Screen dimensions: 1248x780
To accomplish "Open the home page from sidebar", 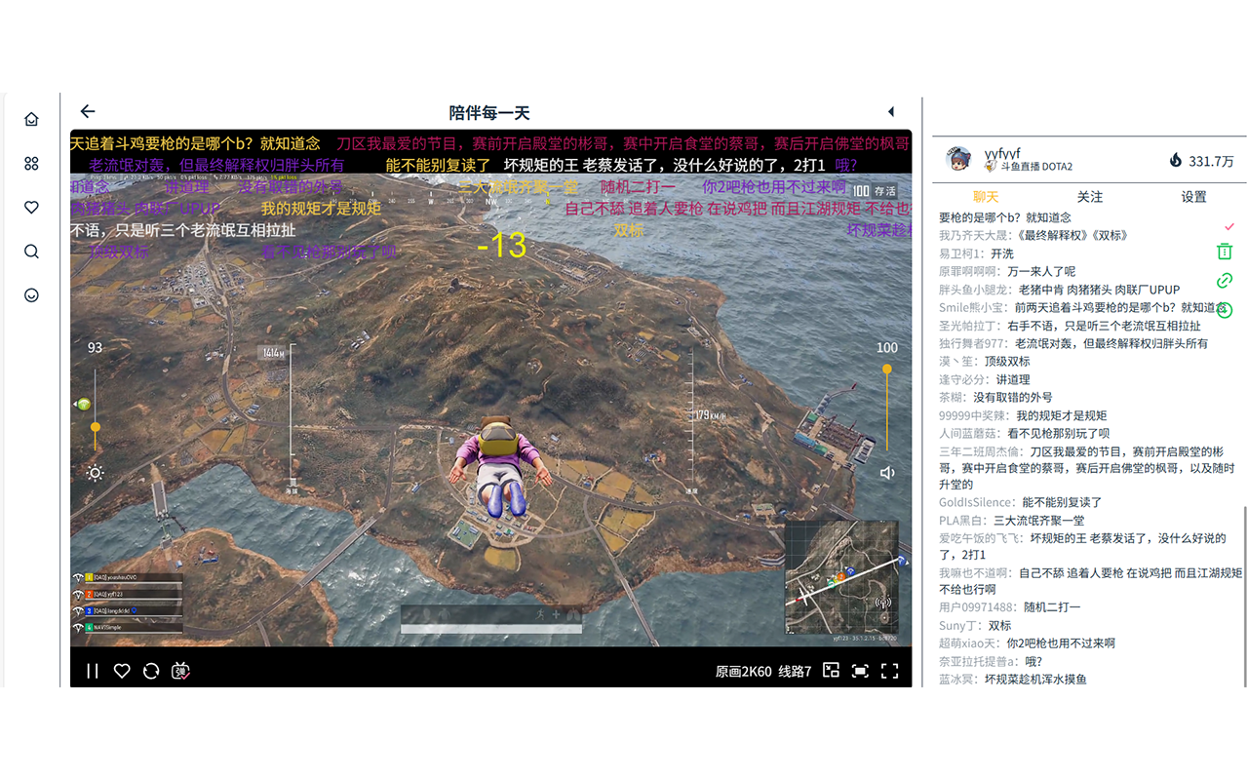I will pos(31,120).
